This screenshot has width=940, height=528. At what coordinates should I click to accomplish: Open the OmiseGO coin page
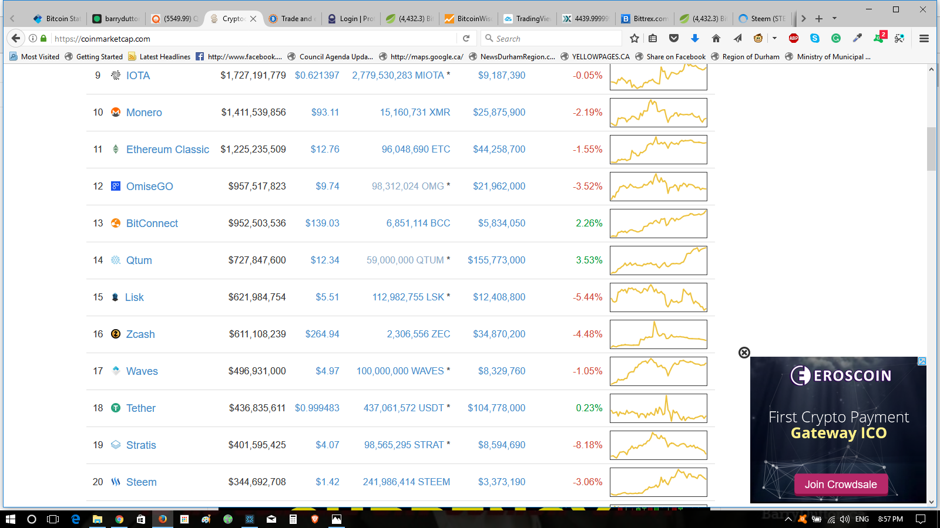pos(149,187)
